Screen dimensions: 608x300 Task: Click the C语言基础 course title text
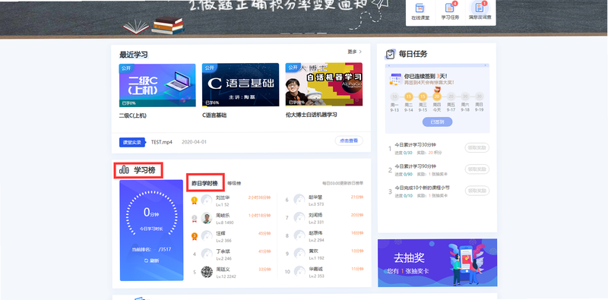[x=214, y=115]
